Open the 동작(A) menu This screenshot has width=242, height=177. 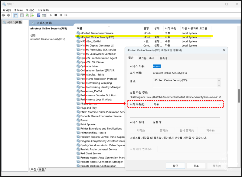18,9
